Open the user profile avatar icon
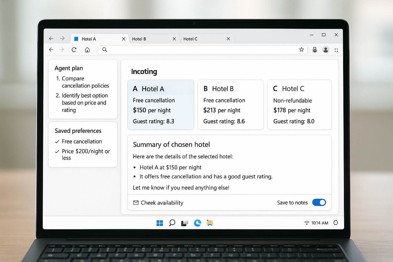The image size is (393, 262). point(325,50)
